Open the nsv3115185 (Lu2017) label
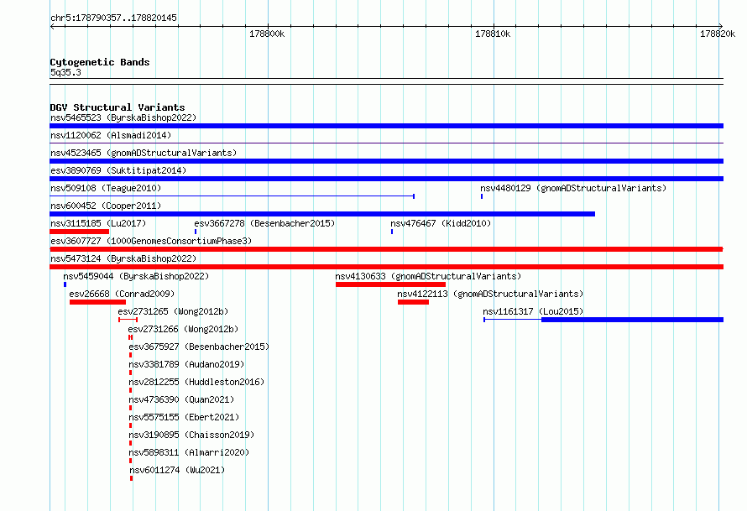The image size is (747, 511). (98, 223)
